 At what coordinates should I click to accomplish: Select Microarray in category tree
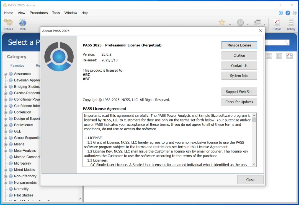[22, 163]
